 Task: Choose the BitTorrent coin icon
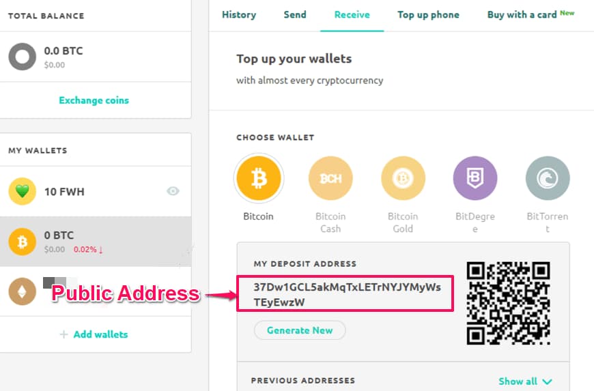547,179
